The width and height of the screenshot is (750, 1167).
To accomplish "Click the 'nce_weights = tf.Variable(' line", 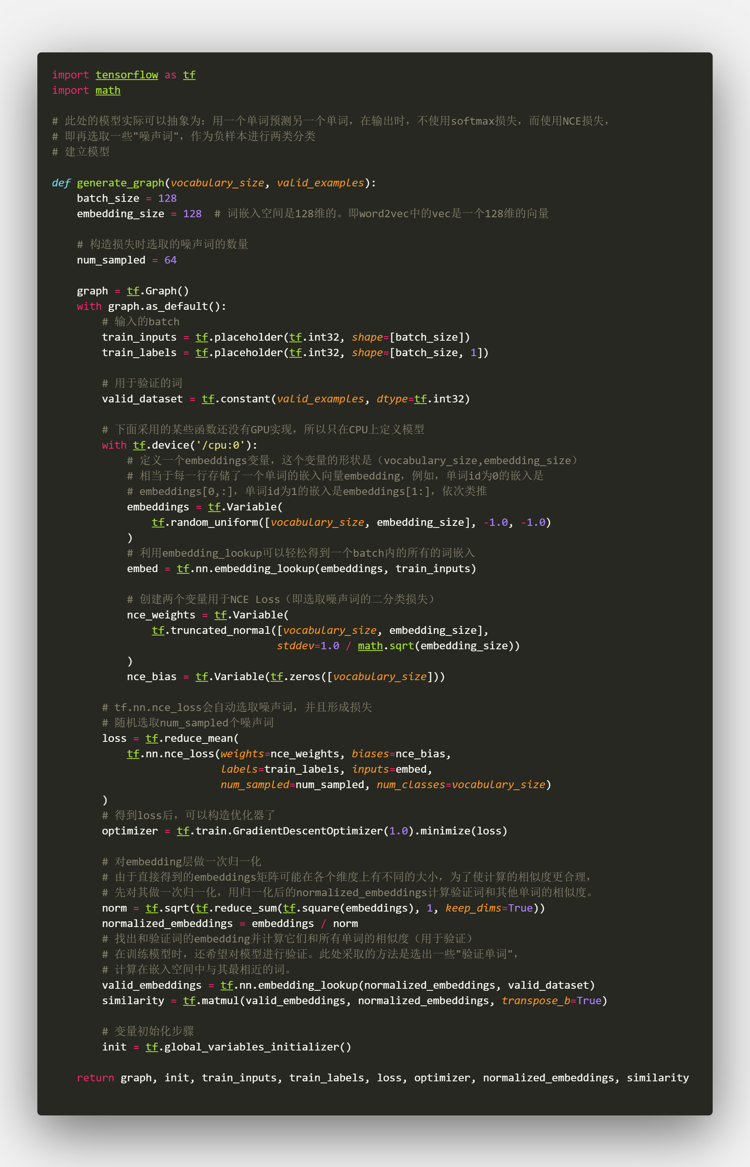I will pyautogui.click(x=207, y=616).
